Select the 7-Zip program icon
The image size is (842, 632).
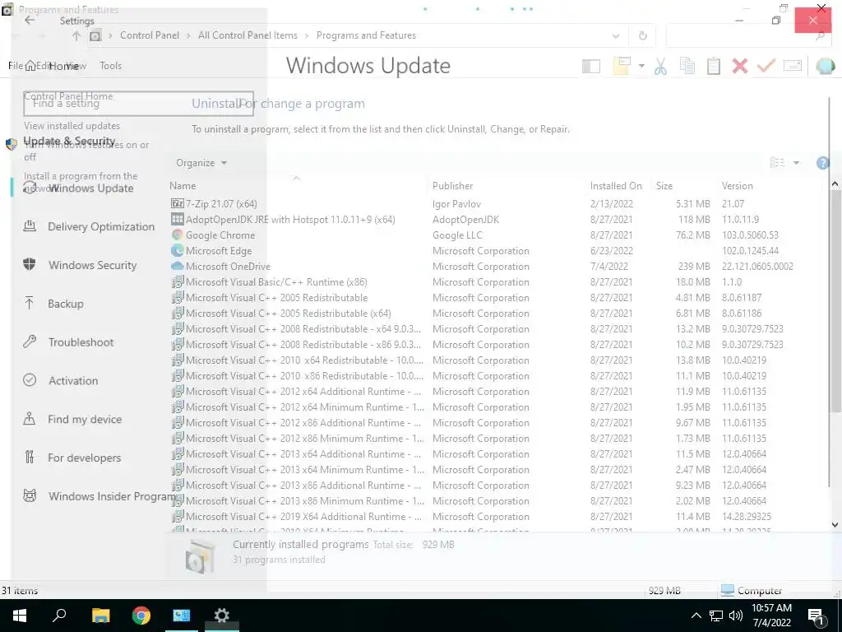178,204
